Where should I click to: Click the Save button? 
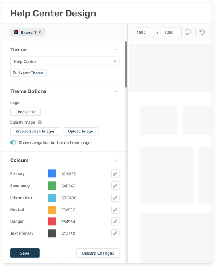click(x=25, y=253)
